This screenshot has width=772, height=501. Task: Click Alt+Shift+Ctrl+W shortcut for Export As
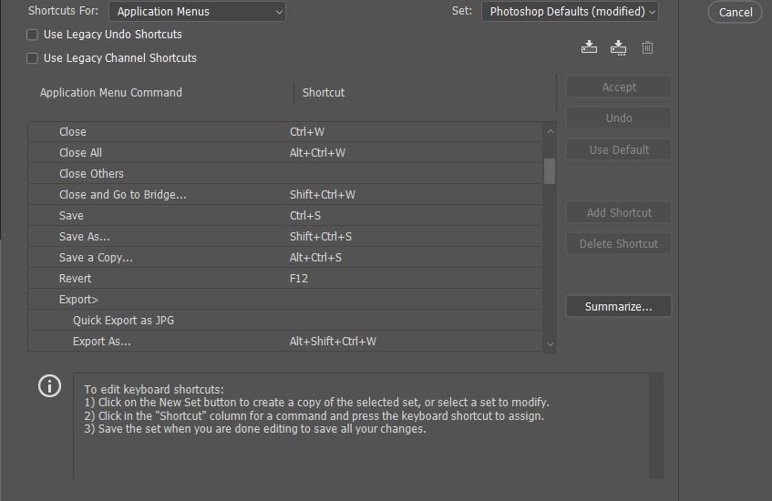click(x=333, y=341)
